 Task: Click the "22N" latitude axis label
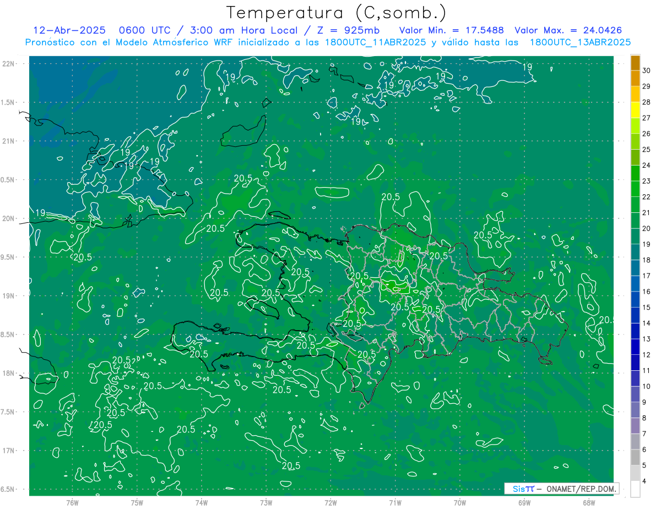point(9,64)
